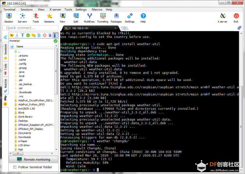Toggle the blue-bar panel icon at SFTP toolbar end
This screenshot has height=174, width=245.
pyautogui.click(x=55, y=35)
